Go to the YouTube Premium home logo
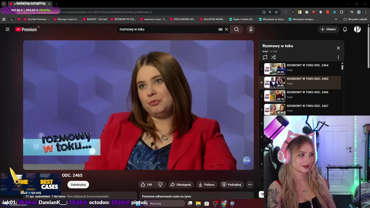This screenshot has height=208, width=370. pos(26,29)
